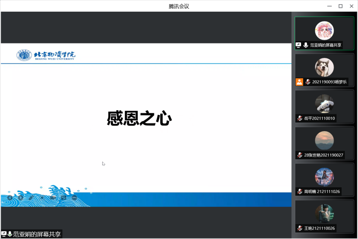Click muted microphone icon for 高明楠 2121111026
The height and width of the screenshot is (239, 358).
pos(300,191)
